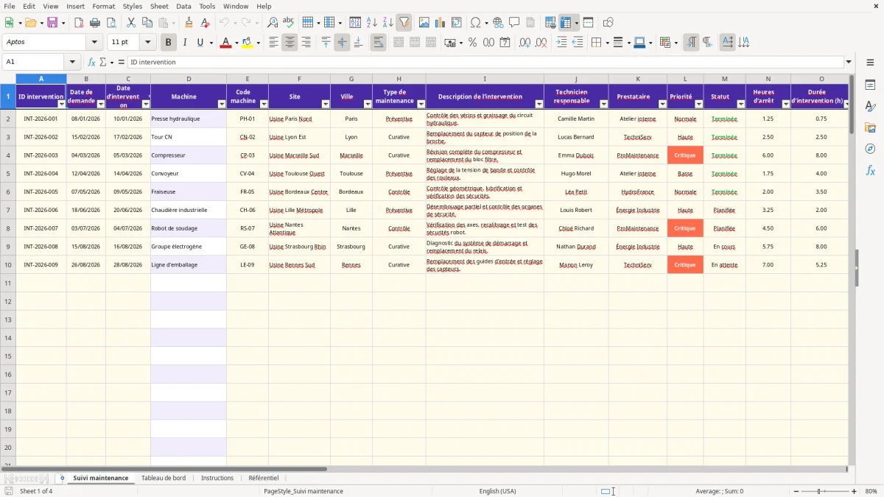
Task: Toggle Align Left
Action: click(273, 43)
